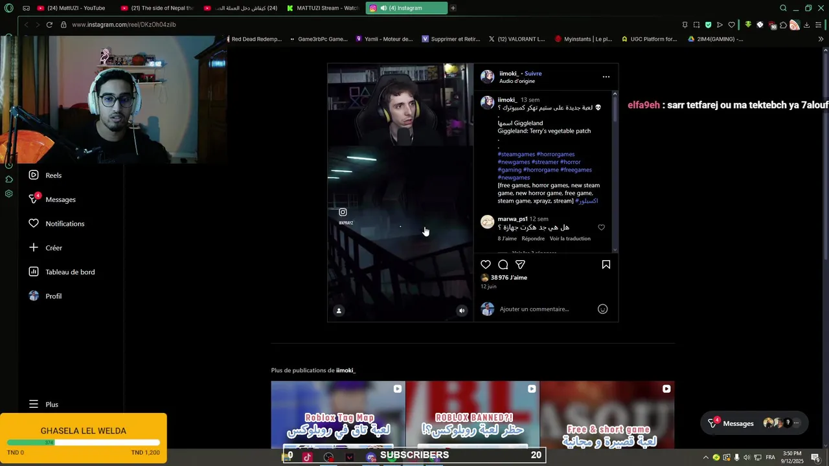
Task: Click Voir la traduction under the comment
Action: click(x=570, y=239)
